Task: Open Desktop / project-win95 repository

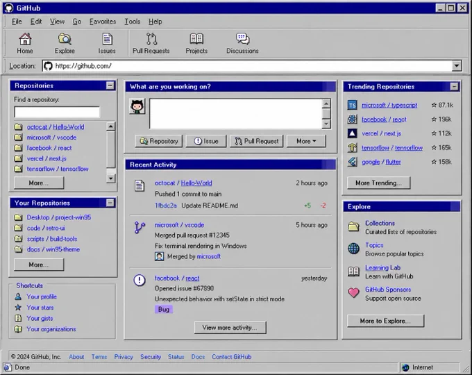Action: coord(59,217)
